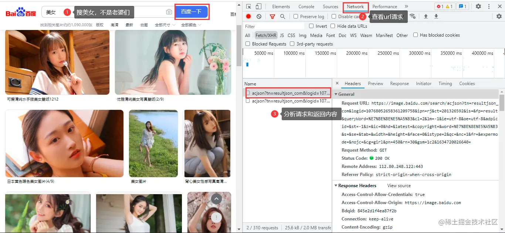The height and width of the screenshot is (233, 505).
Task: Open thumbnail captioned 优雅清纯美女写真壁纸(2/9)
Action: [173, 62]
